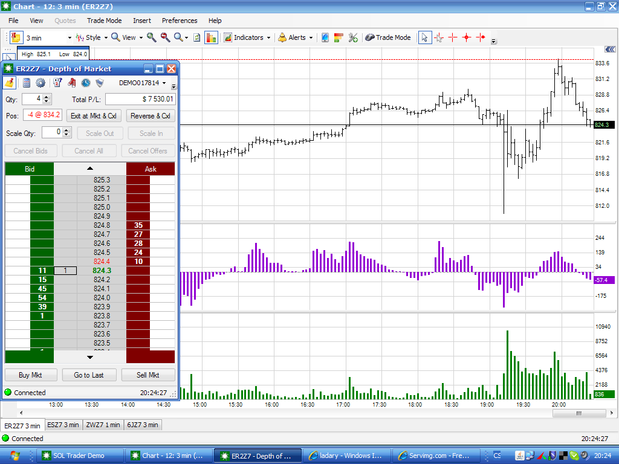619x464 pixels.
Task: Open the 3 min interval dropdown
Action: pyautogui.click(x=70, y=38)
